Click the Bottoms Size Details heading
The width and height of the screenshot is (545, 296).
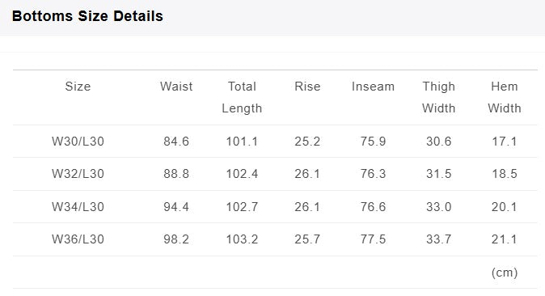point(87,16)
